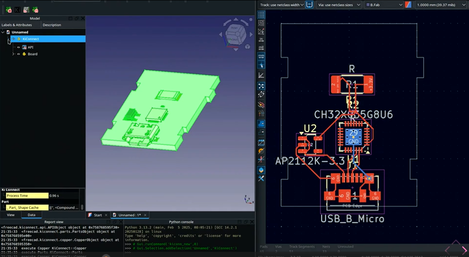Screen dimensions: 469x257
Task: Click the 29 GND pad on the PCB
Action: [353, 137]
